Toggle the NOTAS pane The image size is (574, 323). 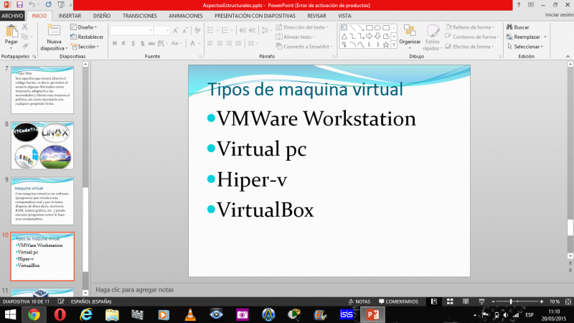(359, 301)
